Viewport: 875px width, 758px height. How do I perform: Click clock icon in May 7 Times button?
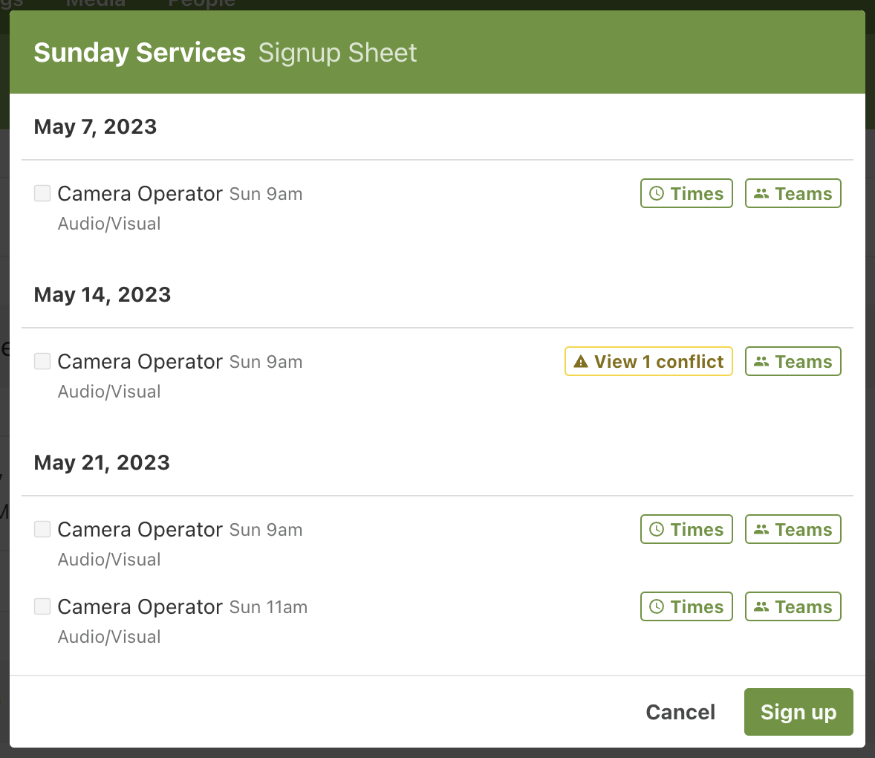point(657,194)
